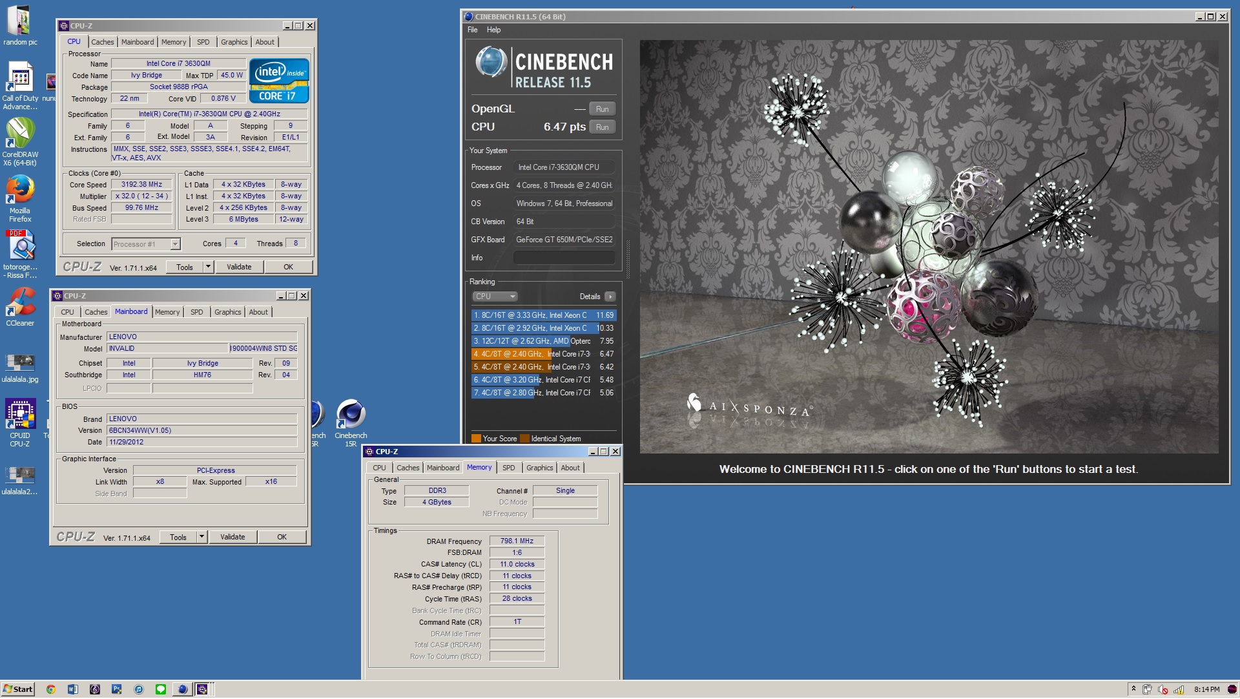This screenshot has width=1240, height=699.
Task: Click the Tools button in CPU-Z processor window
Action: [185, 267]
